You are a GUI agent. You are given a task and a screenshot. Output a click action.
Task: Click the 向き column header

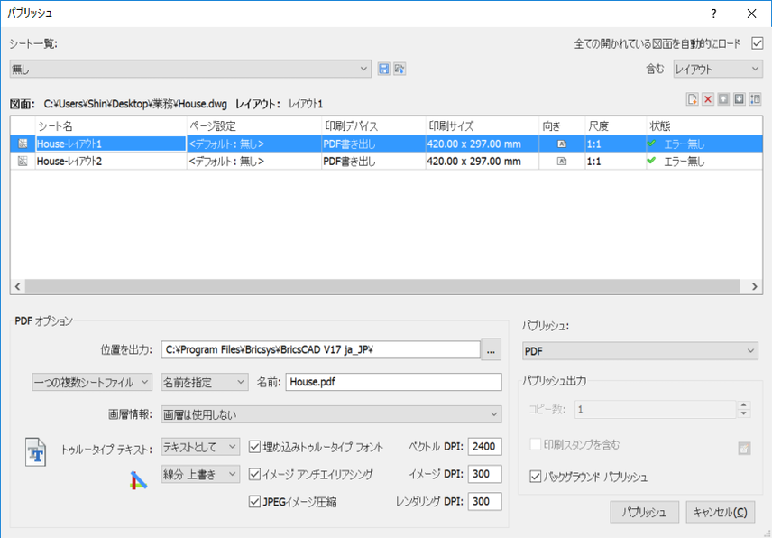(x=562, y=126)
